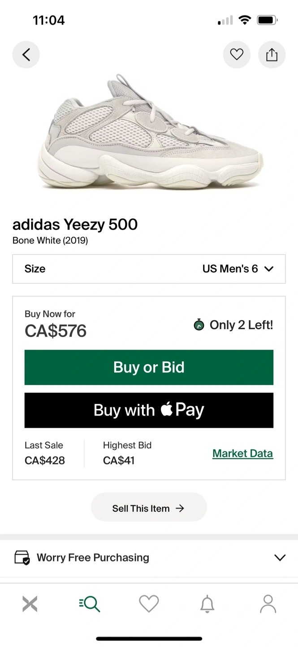298x647 pixels.
Task: Tap the Yeezy 500 product image
Action: click(x=150, y=133)
